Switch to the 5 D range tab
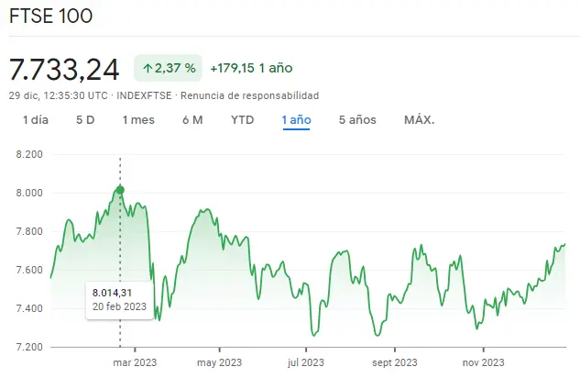The width and height of the screenshot is (580, 378). point(85,120)
